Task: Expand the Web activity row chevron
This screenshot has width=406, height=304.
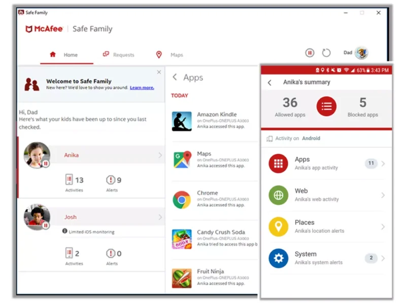Action: tap(383, 195)
